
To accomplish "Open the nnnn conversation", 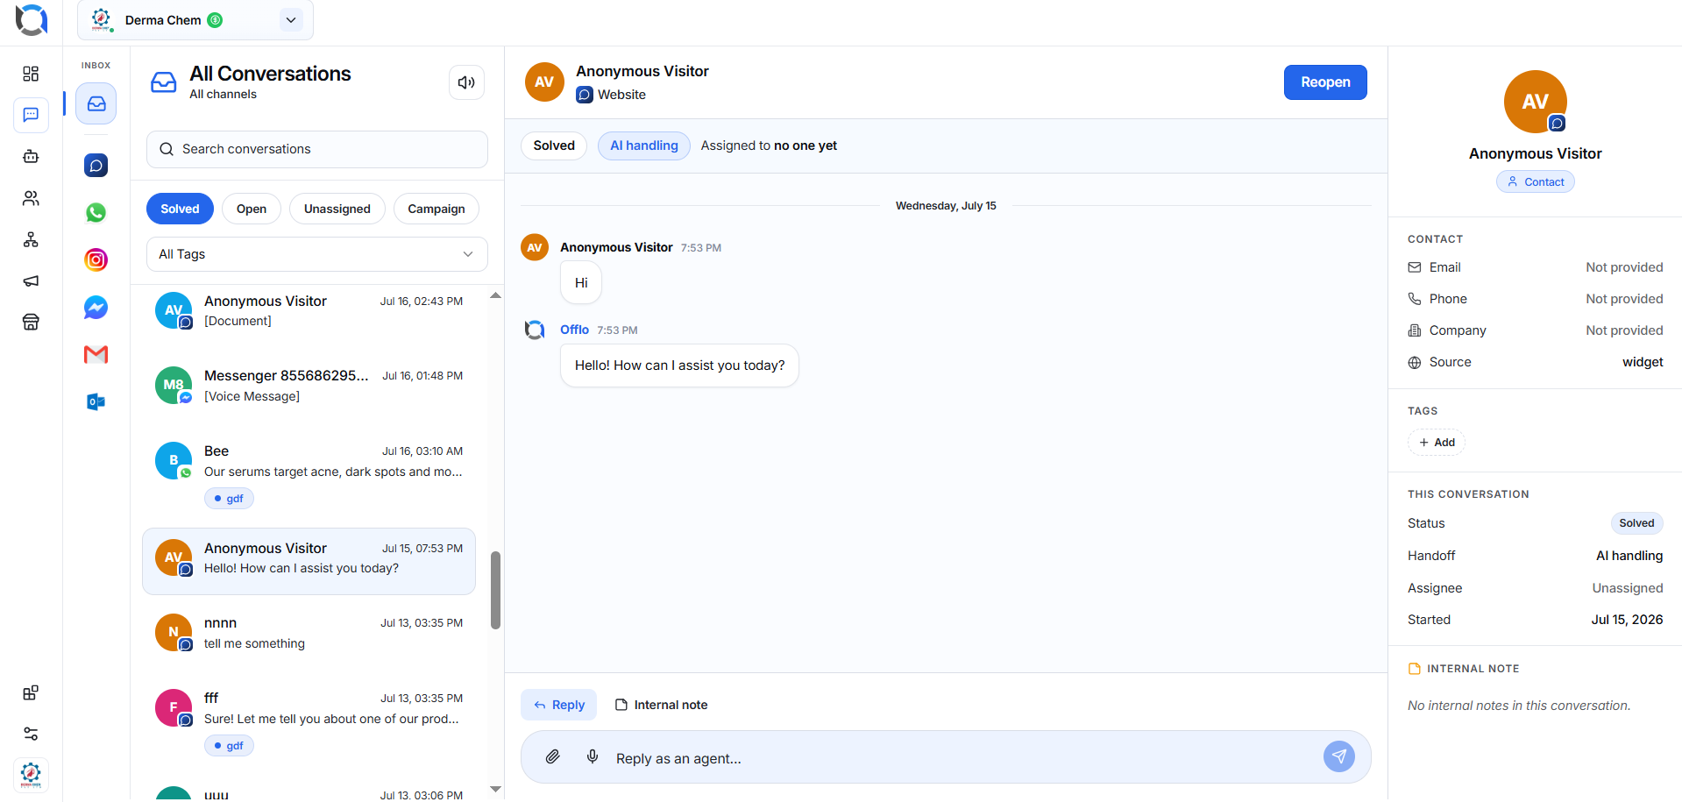I will tap(309, 633).
